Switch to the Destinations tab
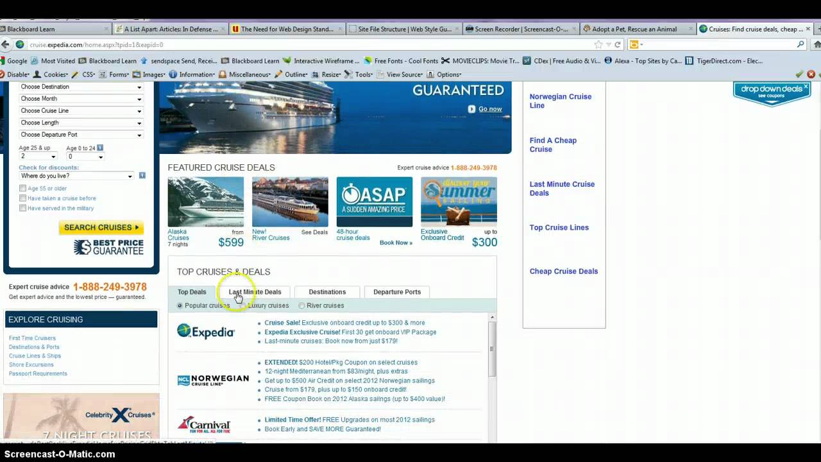This screenshot has height=462, width=821. [x=327, y=292]
